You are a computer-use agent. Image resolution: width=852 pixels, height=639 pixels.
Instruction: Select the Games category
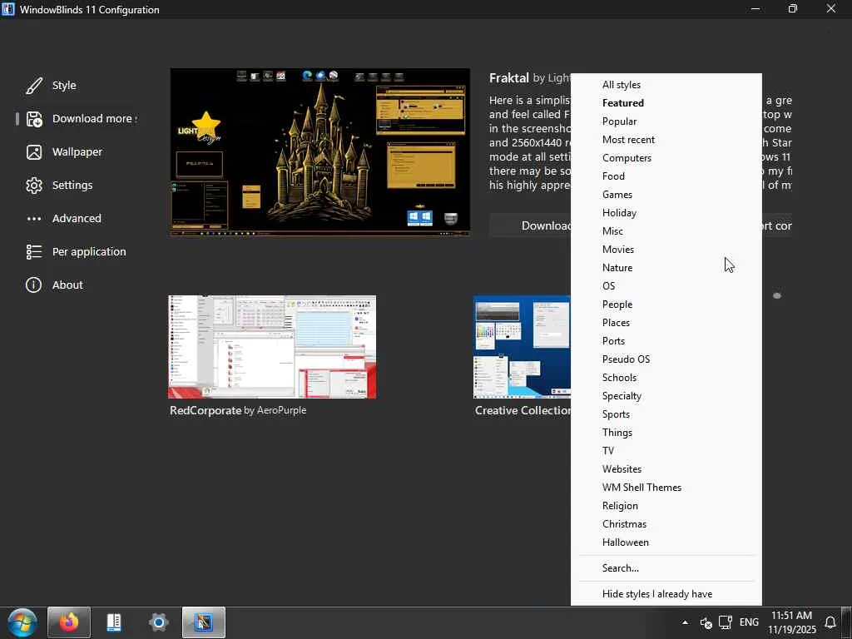[x=666, y=195]
